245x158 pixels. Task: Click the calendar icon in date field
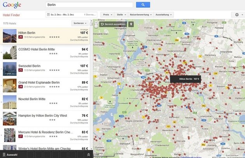[x=48, y=14]
